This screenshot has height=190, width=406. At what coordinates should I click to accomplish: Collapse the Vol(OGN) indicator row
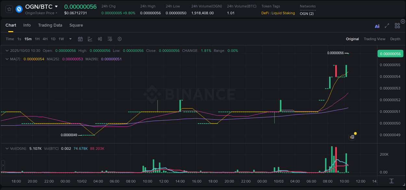[x=6, y=148]
